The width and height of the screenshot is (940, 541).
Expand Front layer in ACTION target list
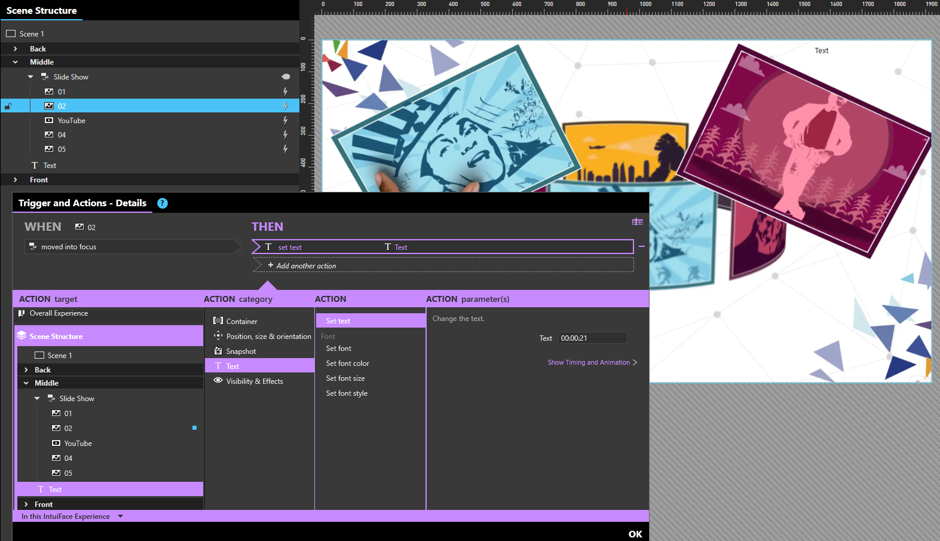[x=26, y=505]
